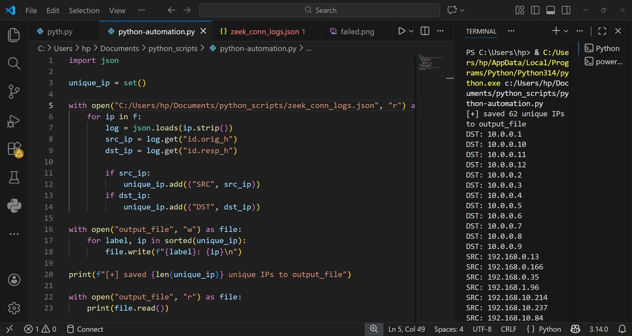Select Python language mode in status bar

(x=550, y=329)
